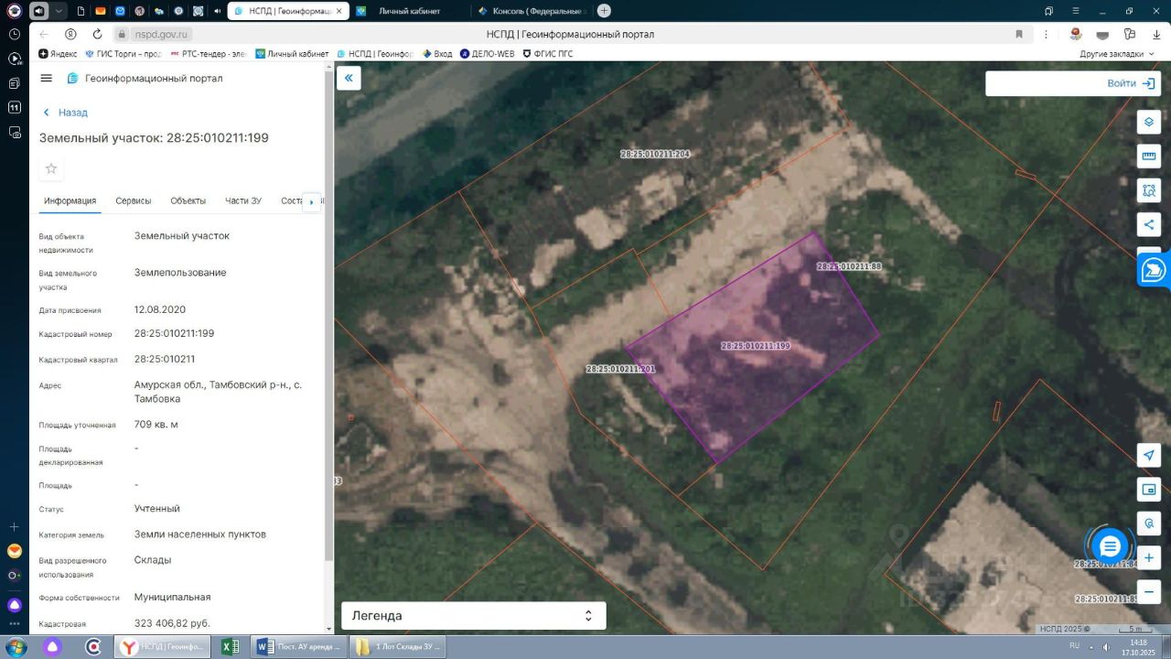Viewport: 1171px width, 659px height.
Task: Open a new browser tab
Action: point(604,11)
